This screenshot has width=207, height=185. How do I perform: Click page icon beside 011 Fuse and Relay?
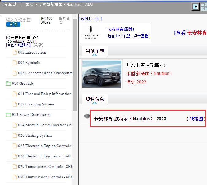(x=15, y=94)
